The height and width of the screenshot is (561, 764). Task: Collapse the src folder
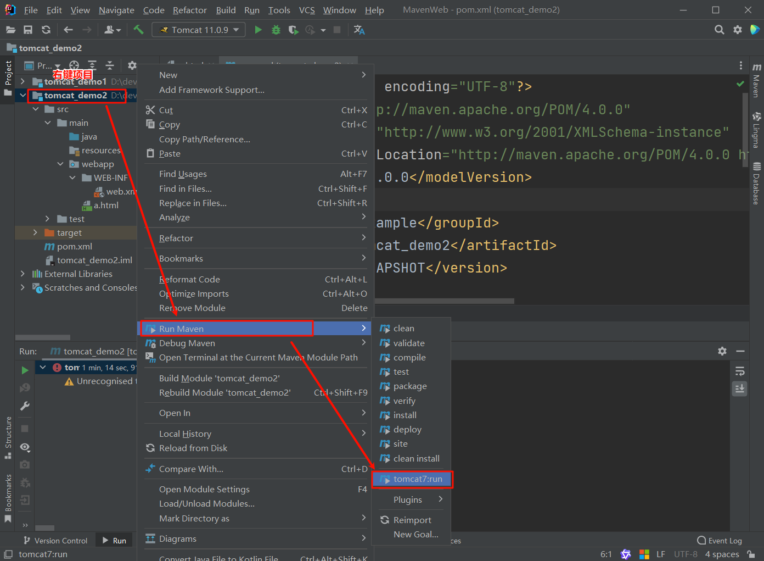pyautogui.click(x=36, y=109)
